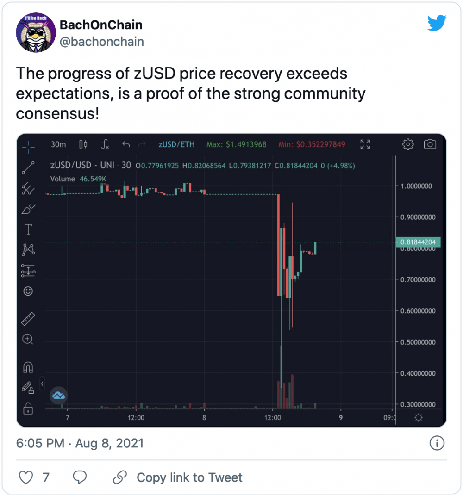The image size is (463, 496).
Task: Take a chart snapshot with camera icon
Action: click(x=430, y=144)
